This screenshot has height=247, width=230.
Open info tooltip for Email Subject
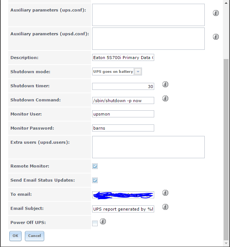[x=166, y=207]
